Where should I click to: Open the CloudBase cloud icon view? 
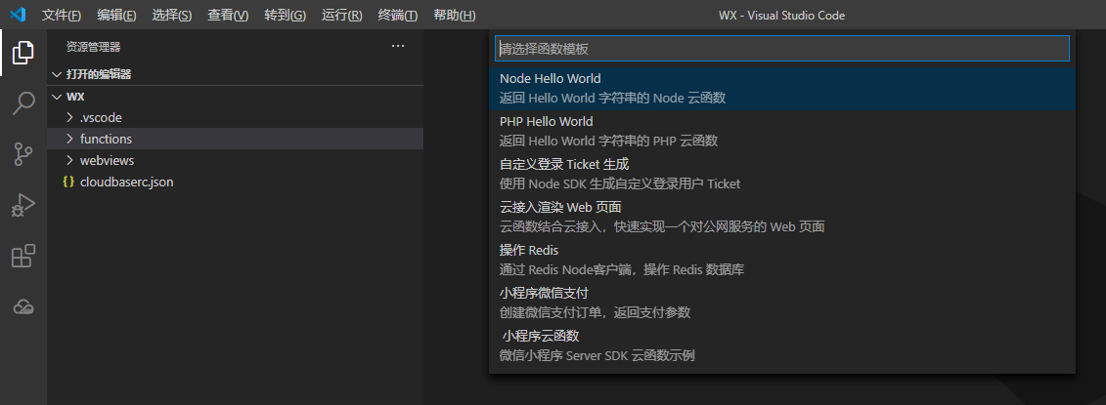(23, 306)
